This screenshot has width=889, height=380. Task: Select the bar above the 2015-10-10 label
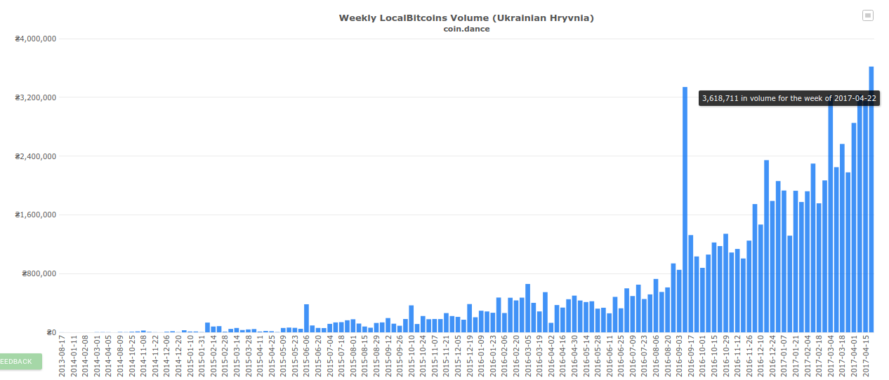(x=411, y=319)
